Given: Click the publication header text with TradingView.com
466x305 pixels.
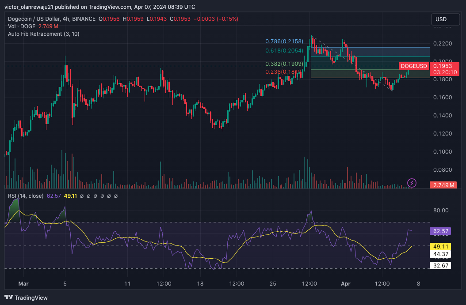Looking at the screenshot, I should [100, 7].
